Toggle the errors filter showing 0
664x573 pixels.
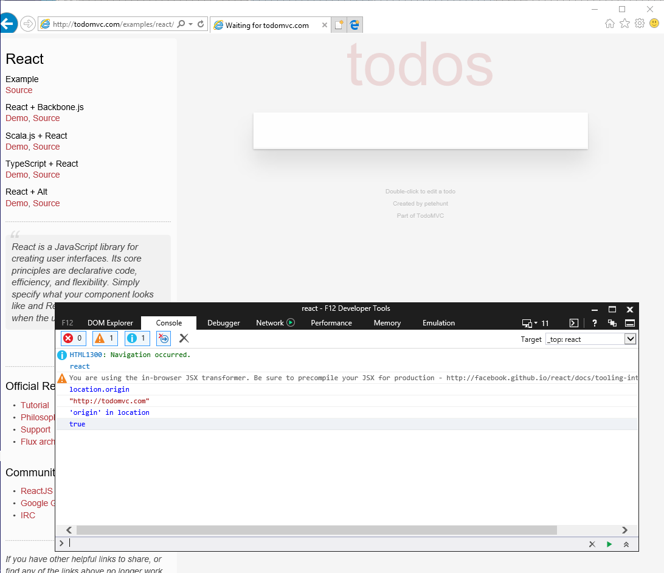[74, 338]
